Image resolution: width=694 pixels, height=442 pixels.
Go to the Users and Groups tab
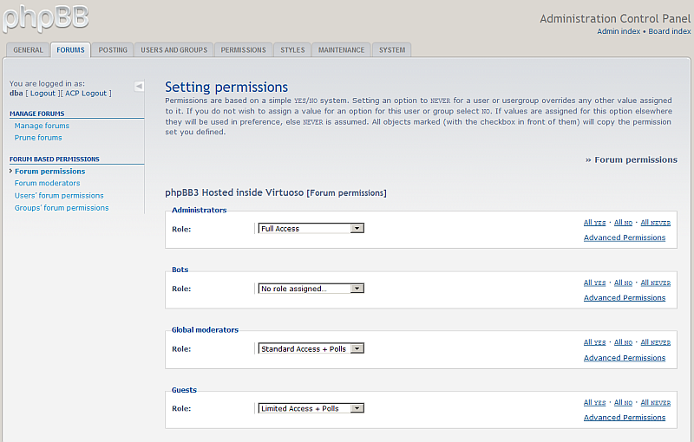pyautogui.click(x=174, y=50)
